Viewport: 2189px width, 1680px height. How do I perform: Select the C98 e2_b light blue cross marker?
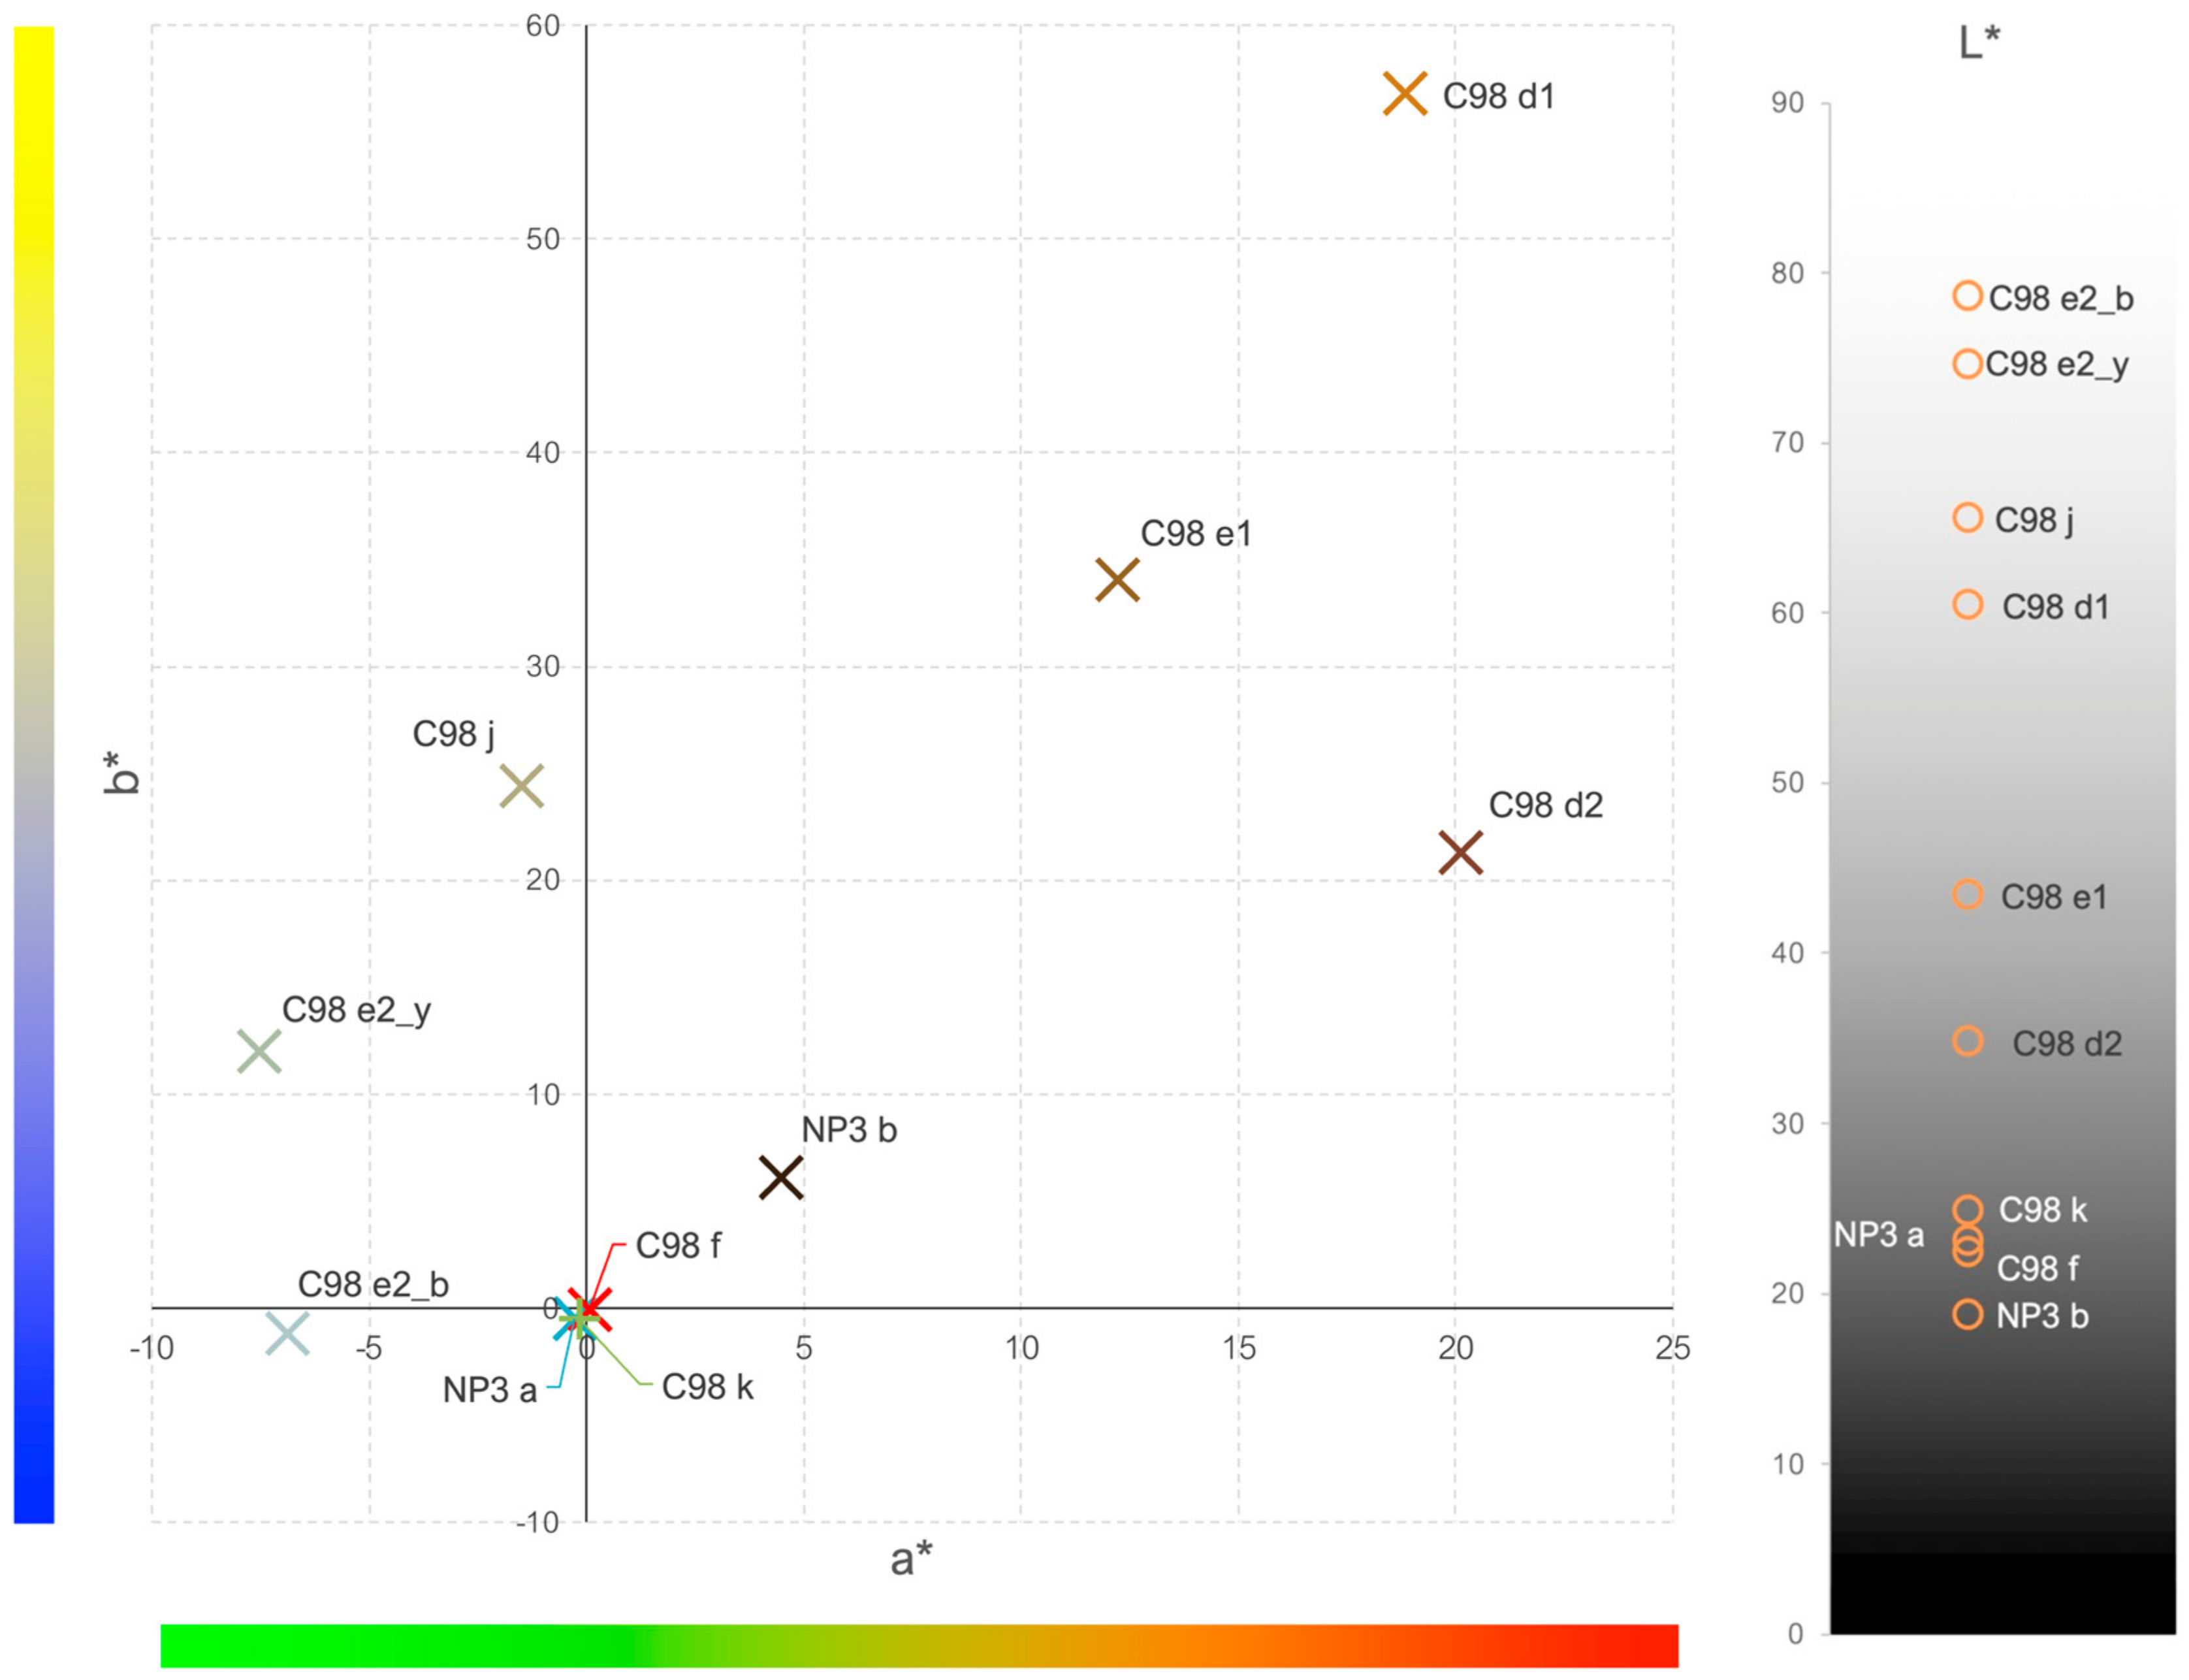coord(287,1333)
